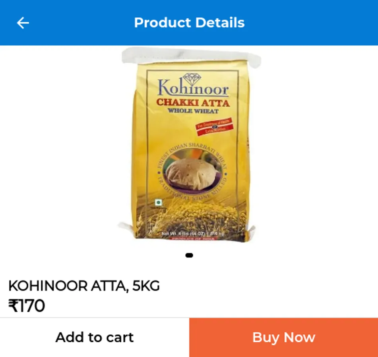378x357 pixels.
Task: Click the ₹170 price label
Action: point(27,305)
